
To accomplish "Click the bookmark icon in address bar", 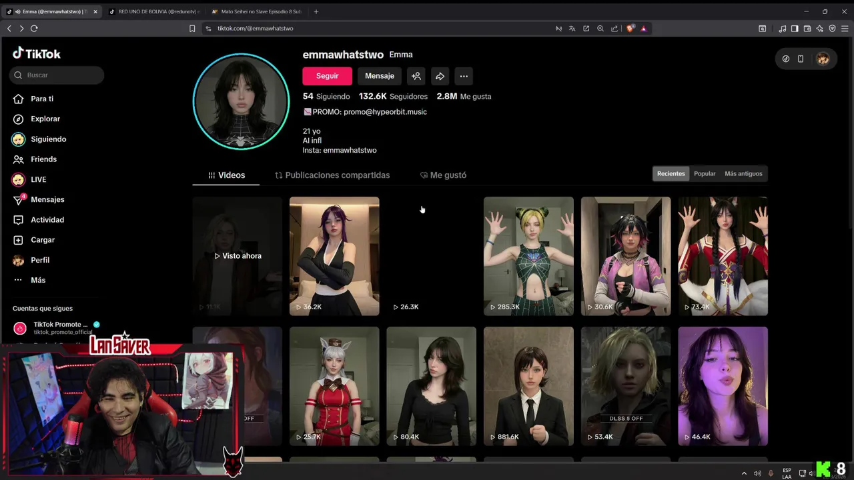I will coord(192,29).
